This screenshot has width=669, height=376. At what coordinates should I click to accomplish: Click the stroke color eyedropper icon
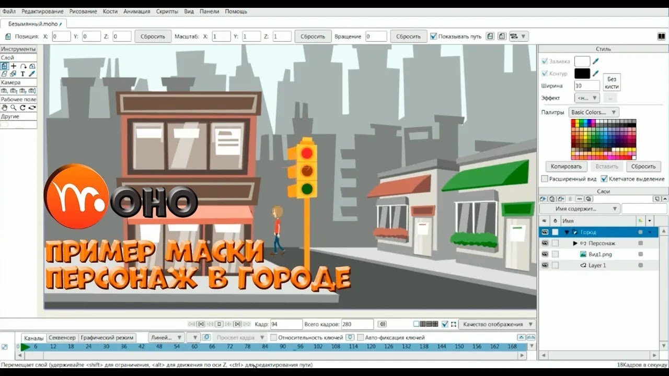[x=595, y=74]
